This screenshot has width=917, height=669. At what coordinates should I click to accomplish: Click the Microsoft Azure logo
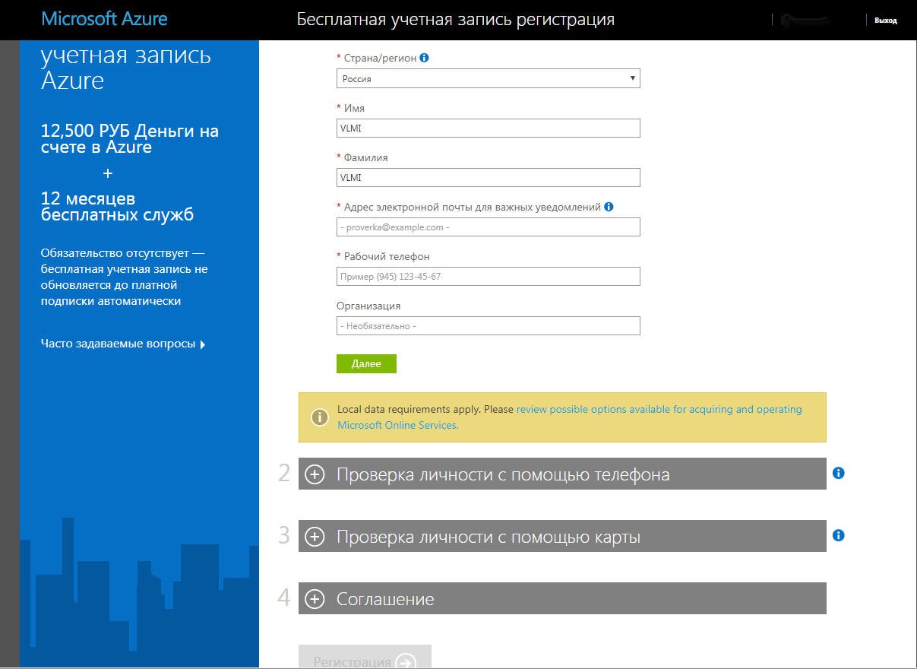[x=104, y=19]
